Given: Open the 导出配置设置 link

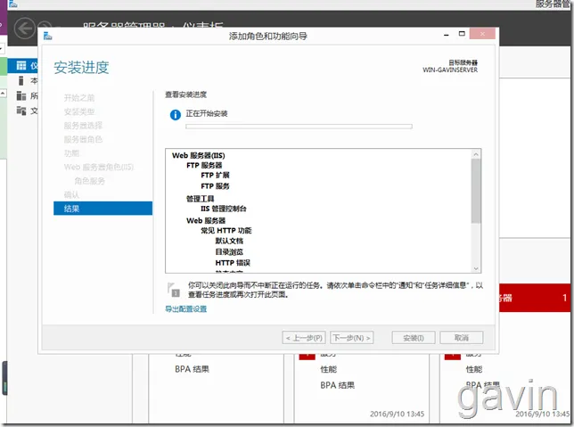Looking at the screenshot, I should point(186,309).
